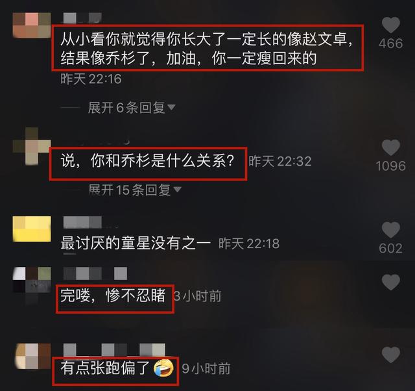Image resolution: width=415 pixels, height=391 pixels.
Task: Expand 展开6条回复 replies
Action: (x=126, y=107)
